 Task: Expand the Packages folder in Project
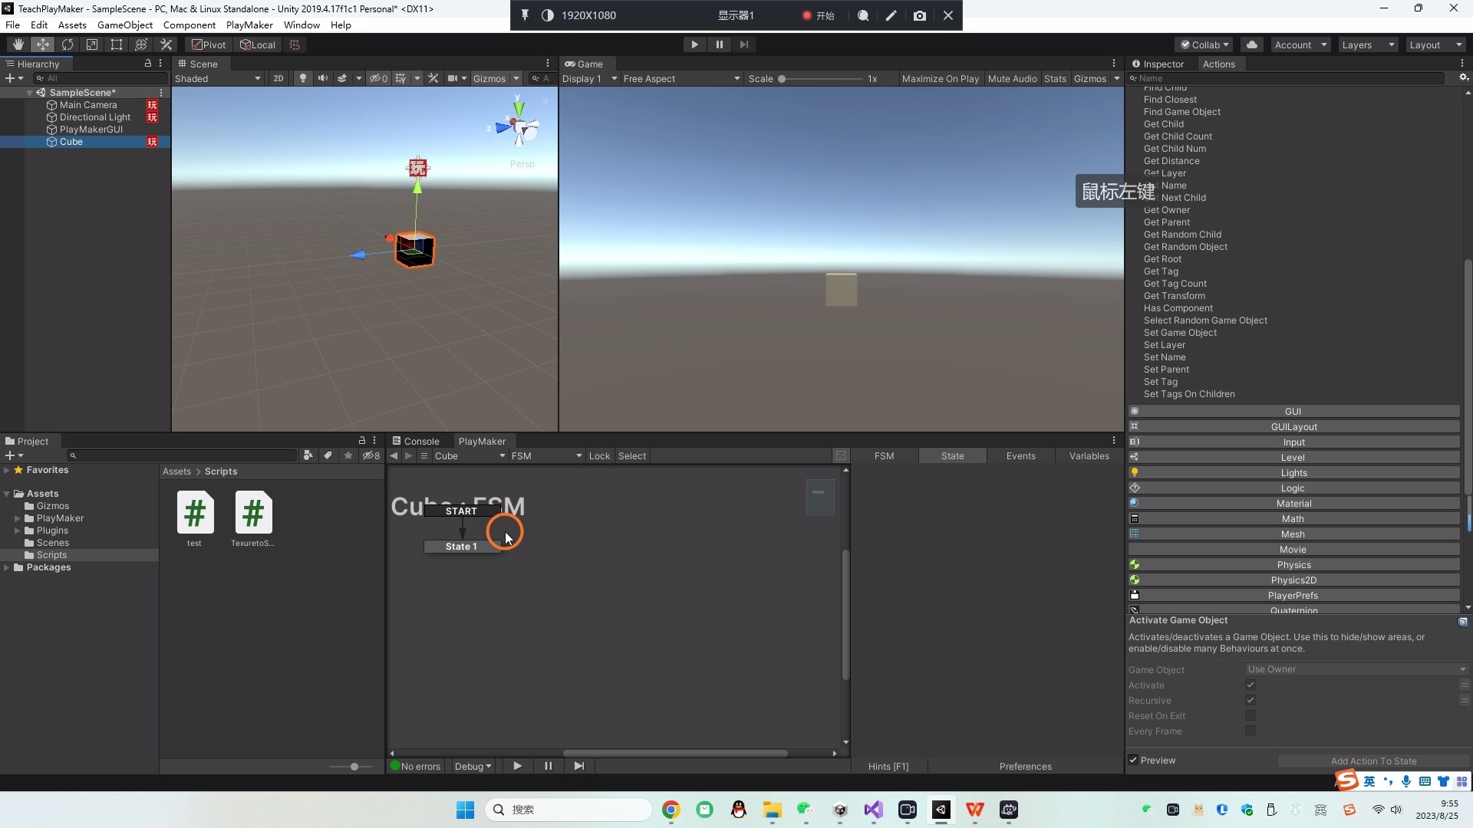(x=7, y=567)
